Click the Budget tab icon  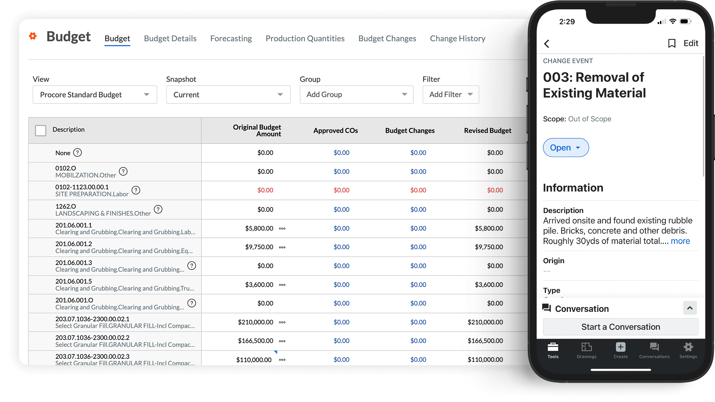pos(117,38)
